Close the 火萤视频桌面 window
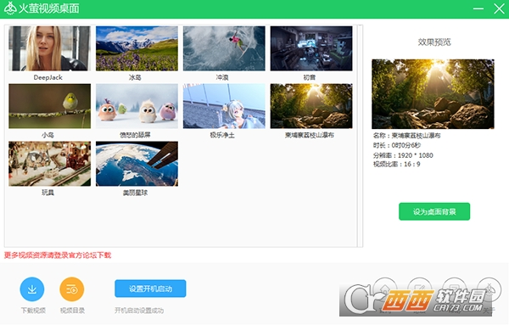Viewport: 509px width, 325px height. coord(499,8)
